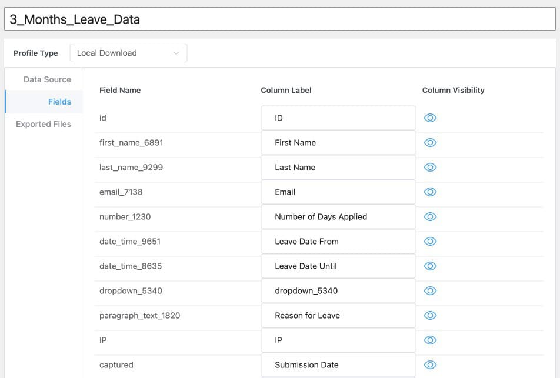Select the last_name_9299 field name text
The width and height of the screenshot is (560, 378).
click(131, 167)
